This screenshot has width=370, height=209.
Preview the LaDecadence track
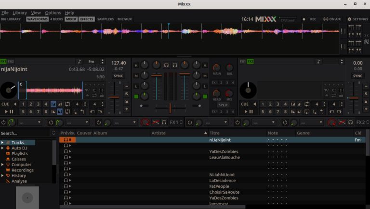67,181
